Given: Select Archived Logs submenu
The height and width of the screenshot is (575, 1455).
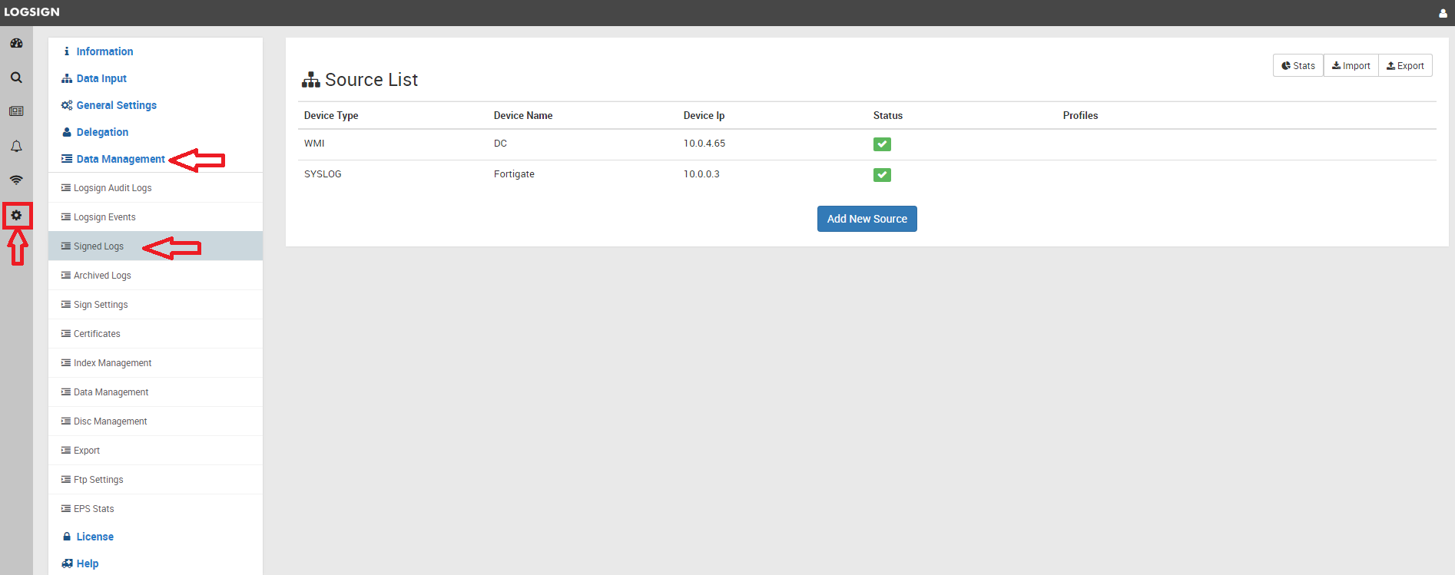Looking at the screenshot, I should tap(155, 276).
